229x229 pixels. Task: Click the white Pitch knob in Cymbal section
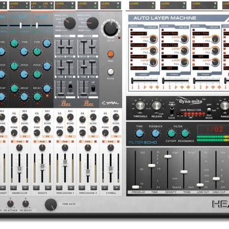[x=111, y=72]
